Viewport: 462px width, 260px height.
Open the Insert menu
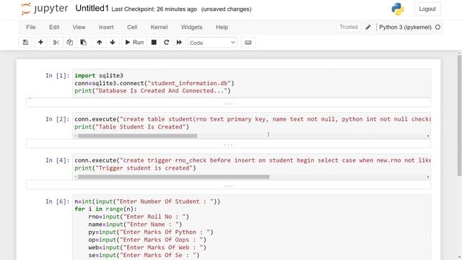[106, 27]
